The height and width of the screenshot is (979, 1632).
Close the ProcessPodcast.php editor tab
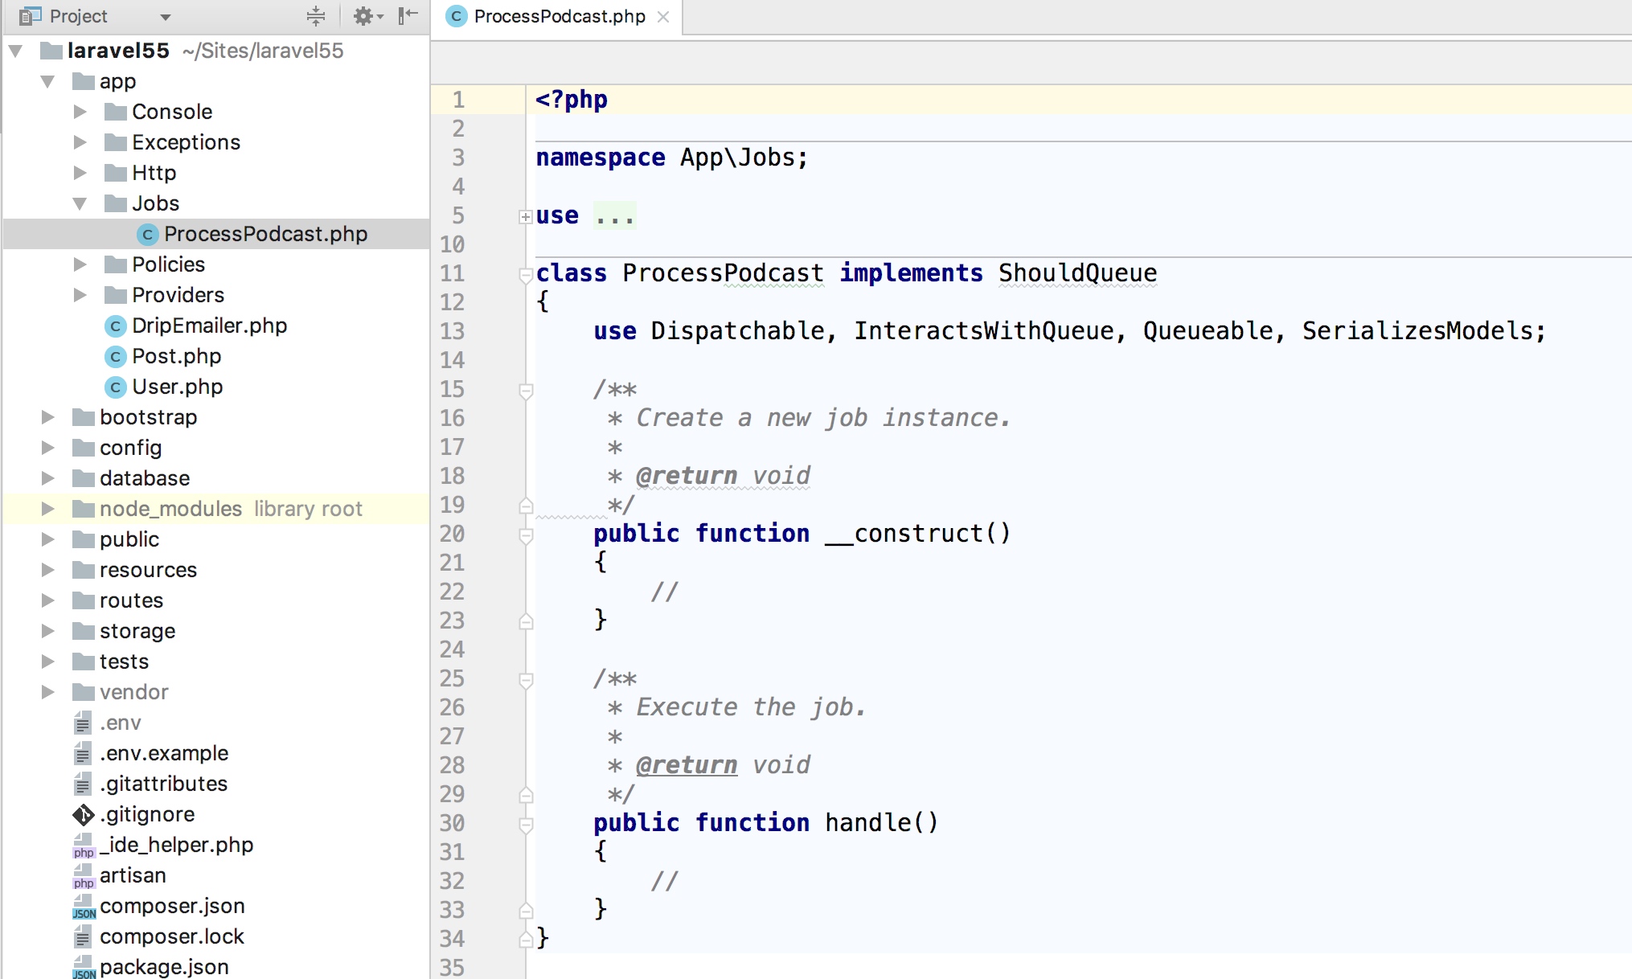(663, 16)
